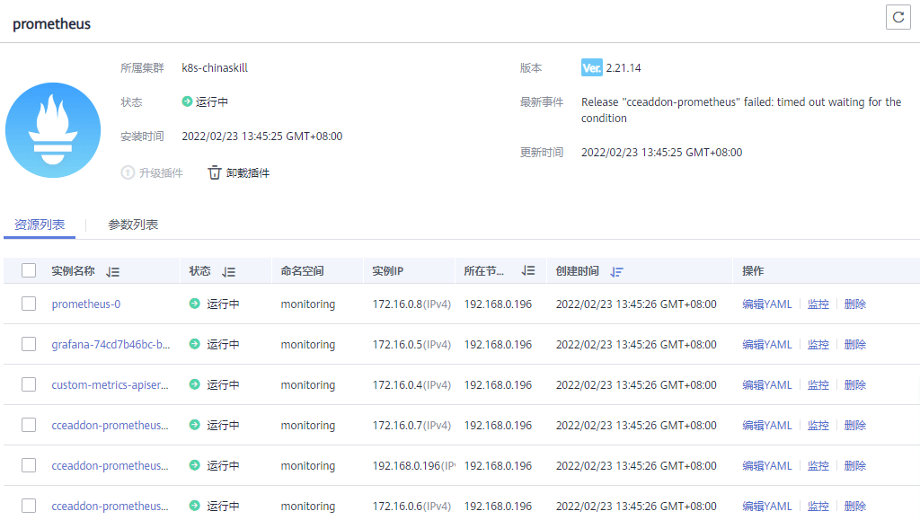The width and height of the screenshot is (920, 520).
Task: Click the 实例IP column header
Action: (x=388, y=271)
